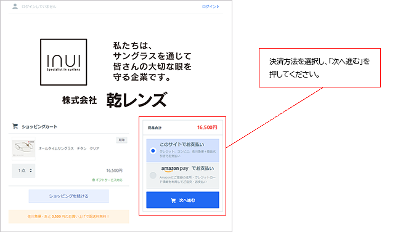
Task: Click the product name オールタイムサングラス チタン クリア
Action: [x=68, y=148]
